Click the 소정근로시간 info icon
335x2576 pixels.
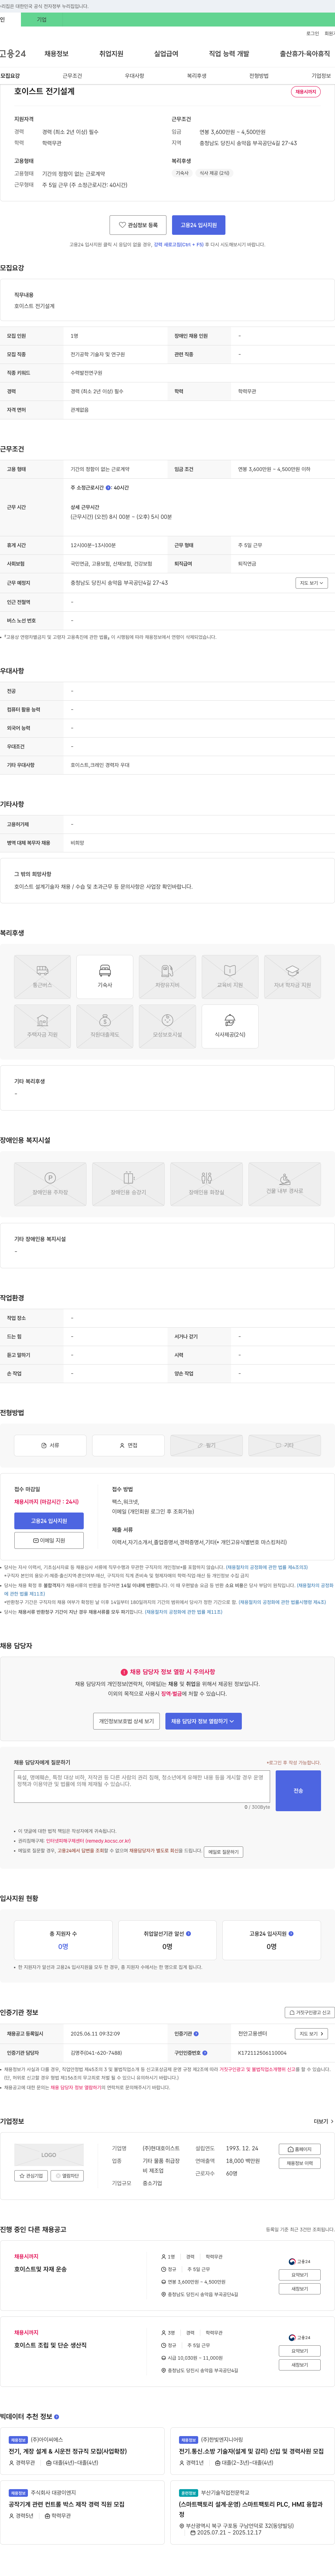coord(108,488)
